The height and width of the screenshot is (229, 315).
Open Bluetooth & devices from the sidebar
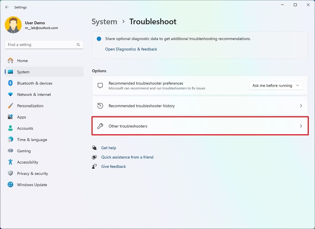[x=10, y=83]
